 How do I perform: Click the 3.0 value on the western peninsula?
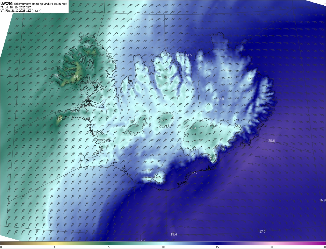pos(60,118)
